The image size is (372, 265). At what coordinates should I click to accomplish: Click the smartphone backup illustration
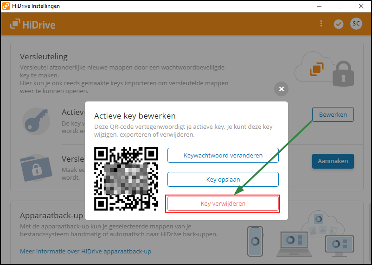pos(255,241)
